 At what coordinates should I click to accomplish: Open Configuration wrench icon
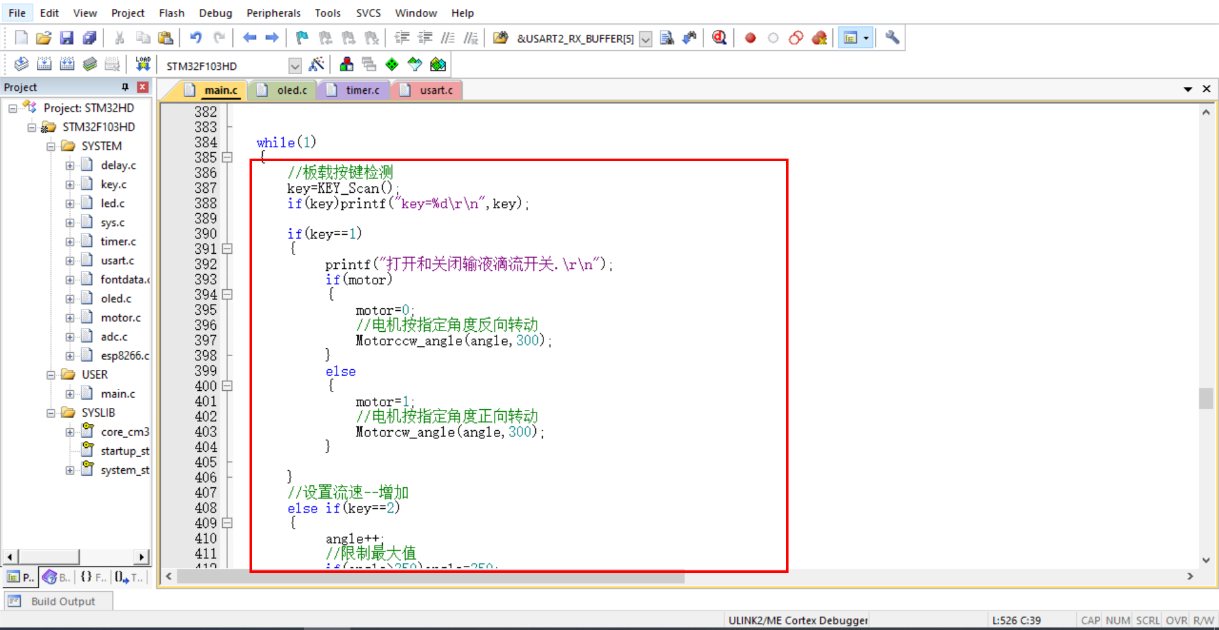(892, 38)
